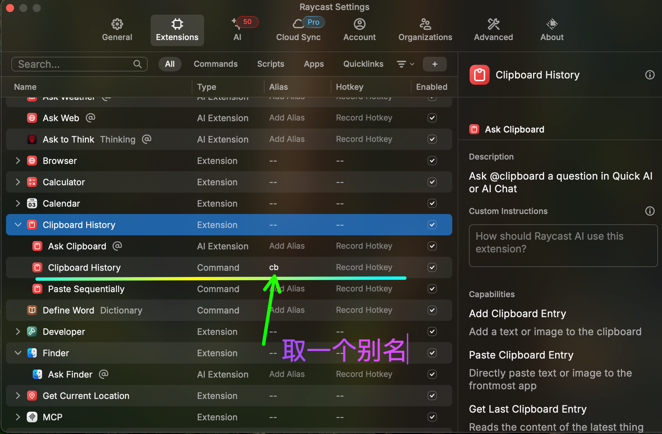Open the Cloud Sync tab

[x=298, y=30]
